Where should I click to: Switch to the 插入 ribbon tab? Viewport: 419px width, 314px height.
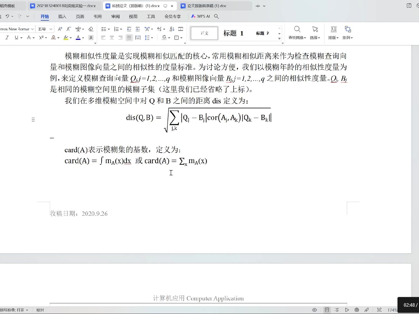(62, 17)
